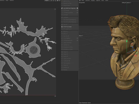Click the Boundary to Circle icon
139x104 pixels.
coord(62,47)
